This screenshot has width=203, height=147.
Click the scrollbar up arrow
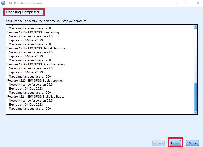195,27
